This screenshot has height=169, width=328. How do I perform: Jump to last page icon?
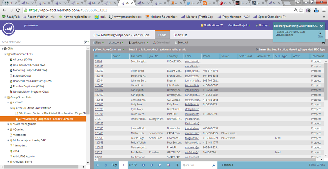click(152, 165)
